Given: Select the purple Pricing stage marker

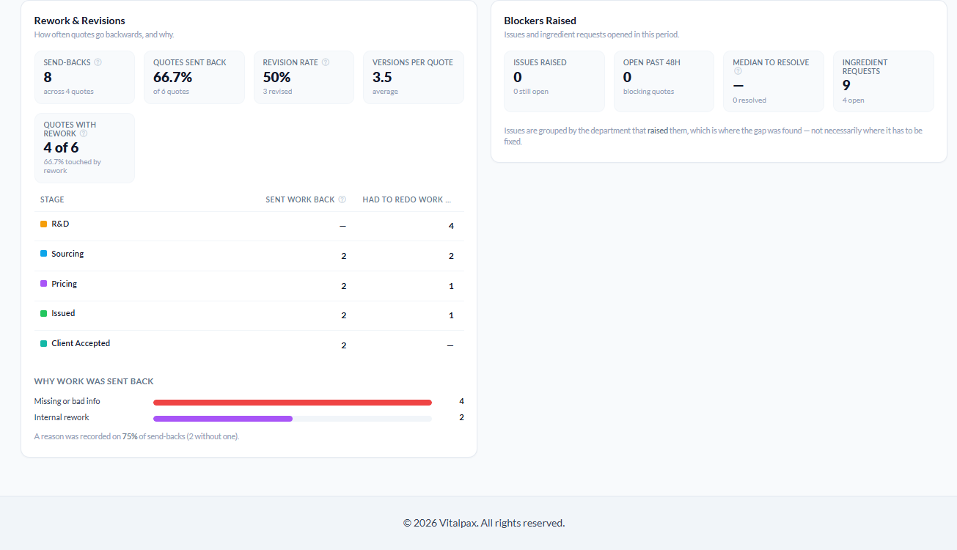Looking at the screenshot, I should tap(44, 284).
